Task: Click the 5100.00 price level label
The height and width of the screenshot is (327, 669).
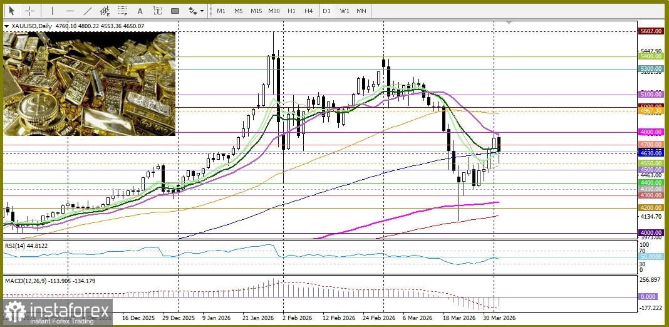Action: click(651, 95)
